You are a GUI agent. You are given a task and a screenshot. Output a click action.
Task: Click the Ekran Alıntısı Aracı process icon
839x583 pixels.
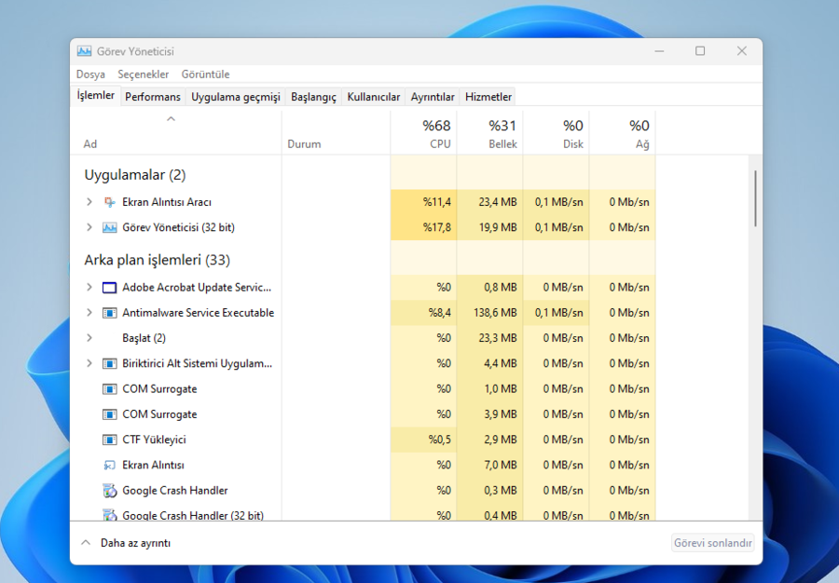(109, 202)
